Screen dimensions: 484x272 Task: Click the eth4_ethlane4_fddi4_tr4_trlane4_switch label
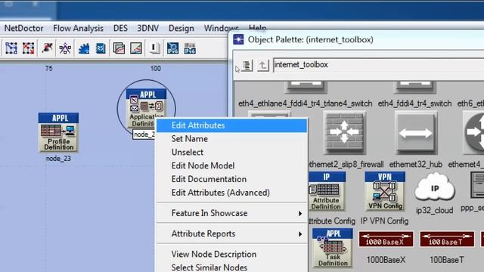pos(306,104)
